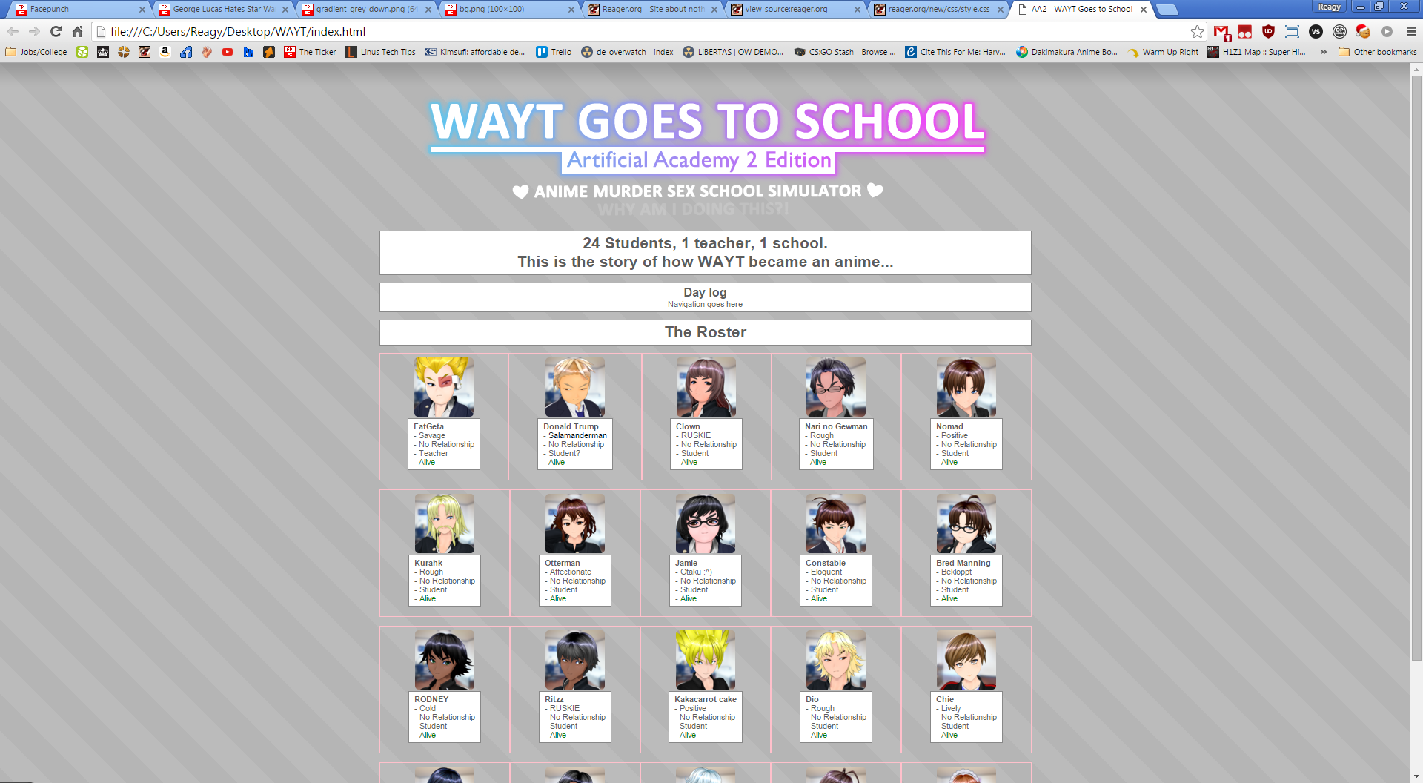Open the Gmail checker extension
The width and height of the screenshot is (1423, 783).
[x=1221, y=31]
